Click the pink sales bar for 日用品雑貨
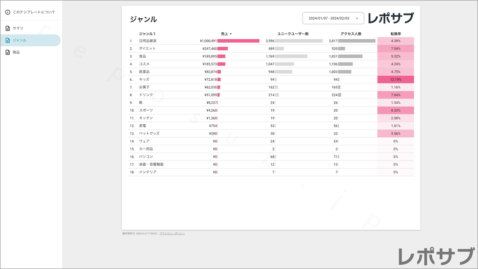 (x=238, y=41)
